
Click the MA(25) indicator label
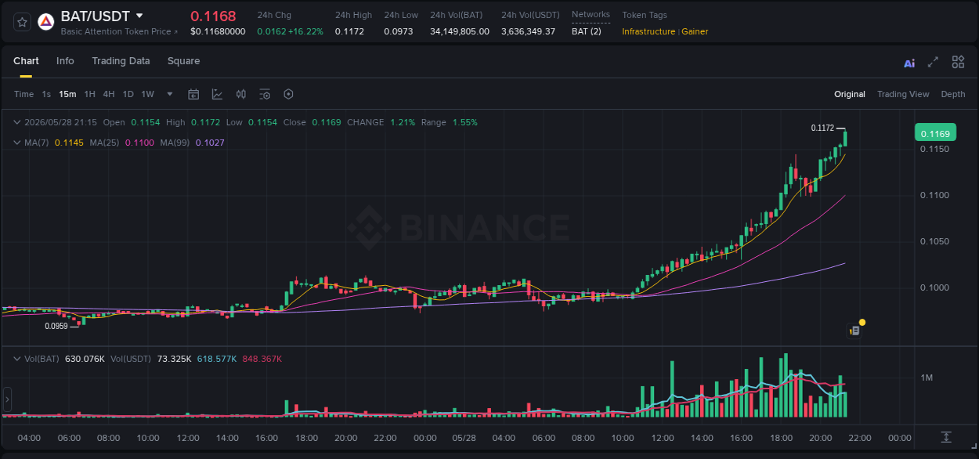click(104, 143)
